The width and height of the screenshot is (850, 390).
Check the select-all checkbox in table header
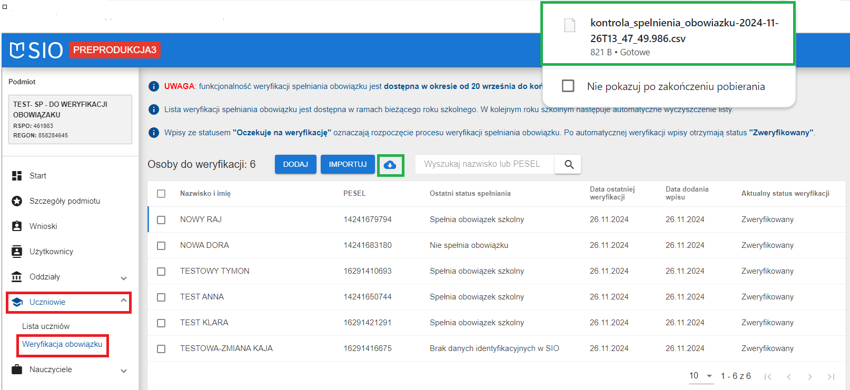pyautogui.click(x=161, y=194)
